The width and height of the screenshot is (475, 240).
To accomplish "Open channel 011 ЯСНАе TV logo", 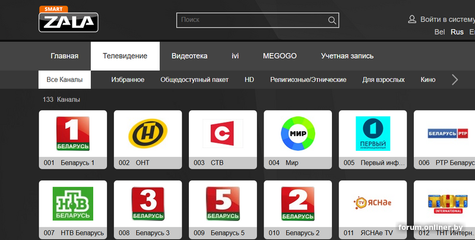I will pyautogui.click(x=372, y=203).
